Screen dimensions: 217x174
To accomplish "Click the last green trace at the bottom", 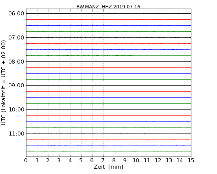I will (108, 152).
